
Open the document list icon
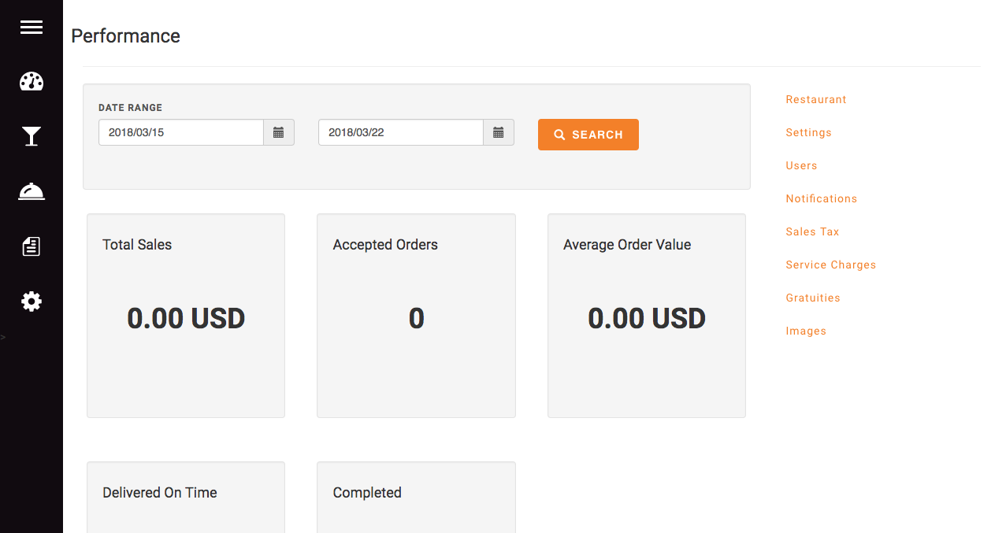(32, 246)
